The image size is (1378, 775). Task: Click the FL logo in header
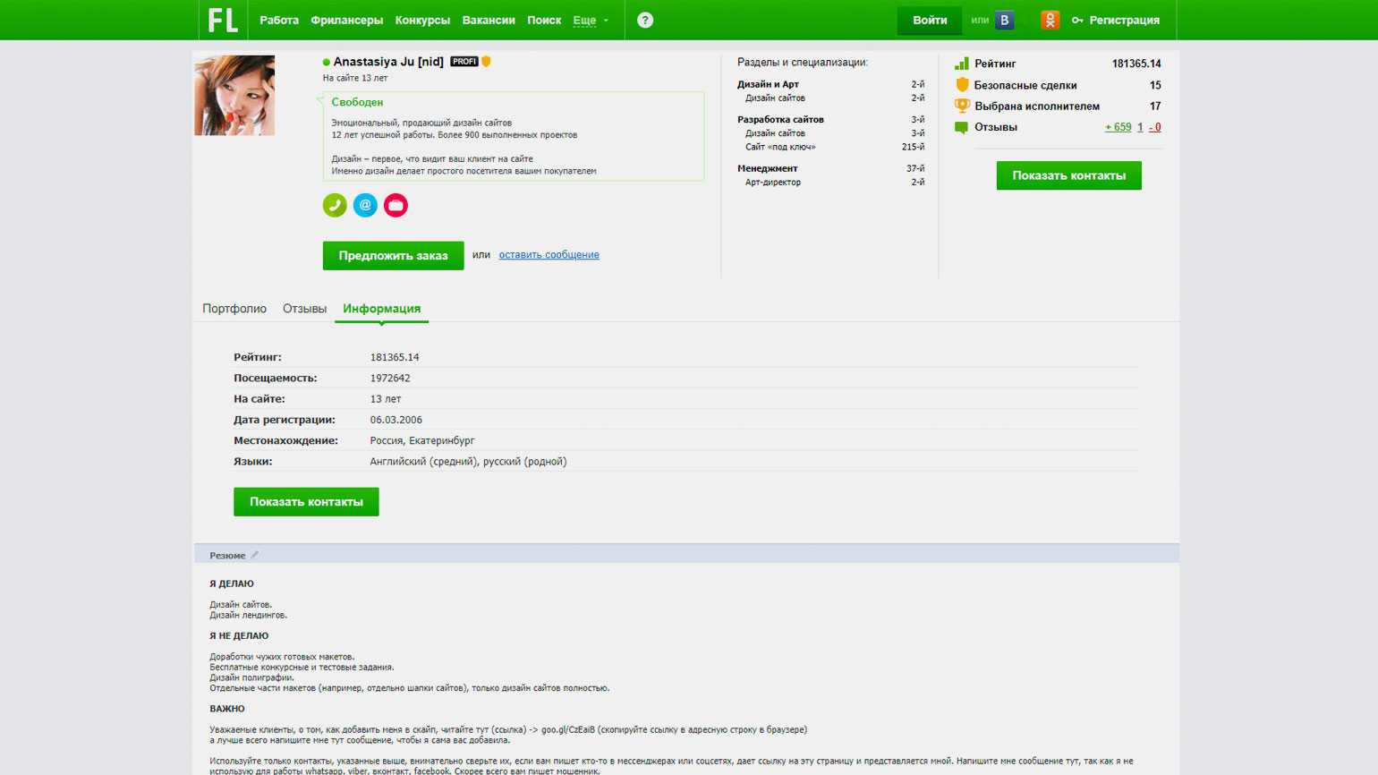pyautogui.click(x=222, y=20)
